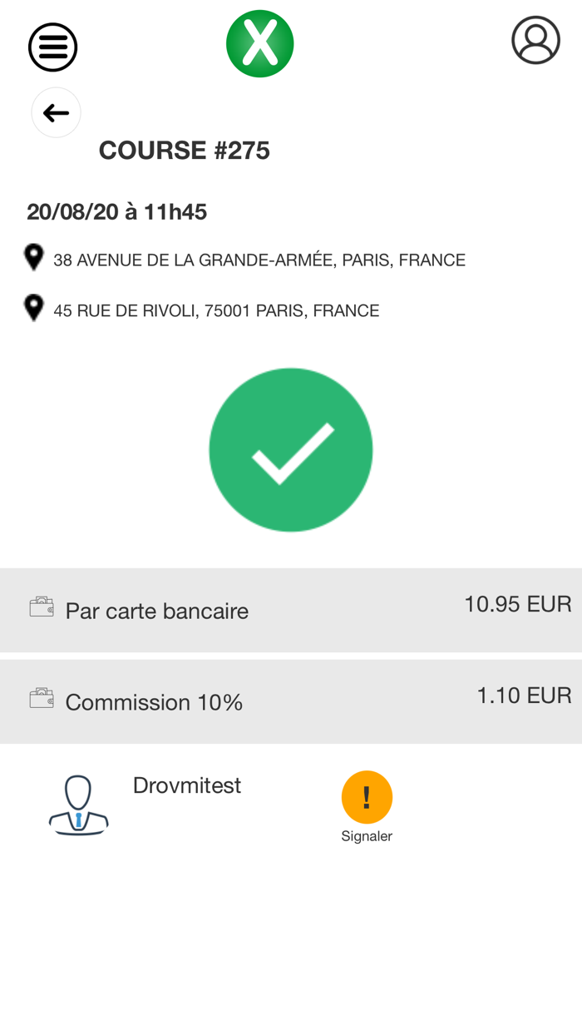This screenshot has width=582, height=1035.
Task: Select the Drovmitest driver name
Action: coord(187,785)
